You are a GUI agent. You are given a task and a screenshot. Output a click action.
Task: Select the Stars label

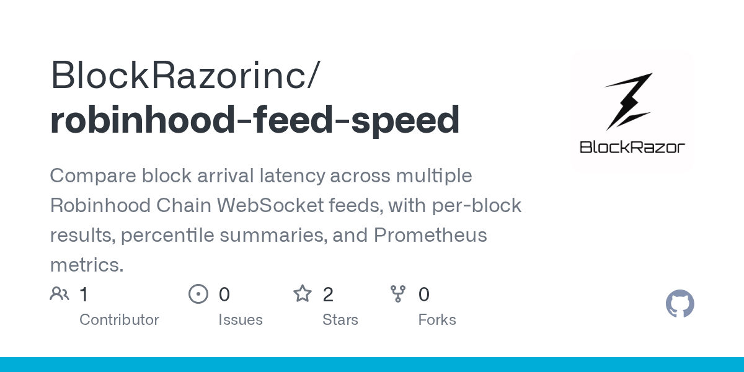[340, 320]
